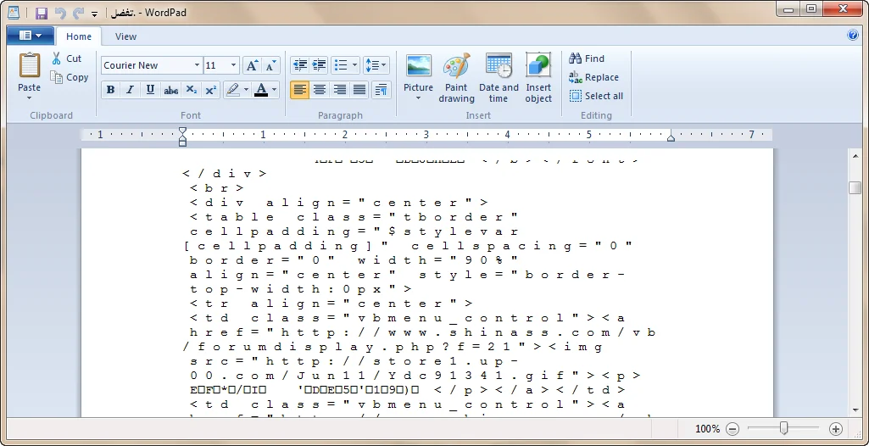This screenshot has height=446, width=869.
Task: Click the vertical scrollbar thumb
Action: (x=855, y=187)
